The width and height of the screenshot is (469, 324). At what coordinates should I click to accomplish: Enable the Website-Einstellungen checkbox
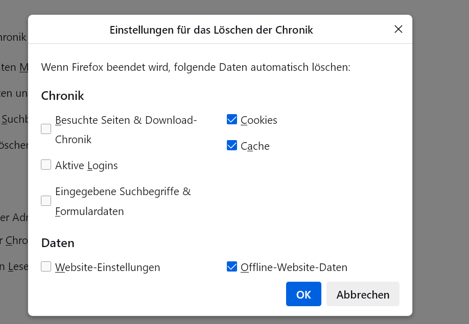(x=46, y=266)
